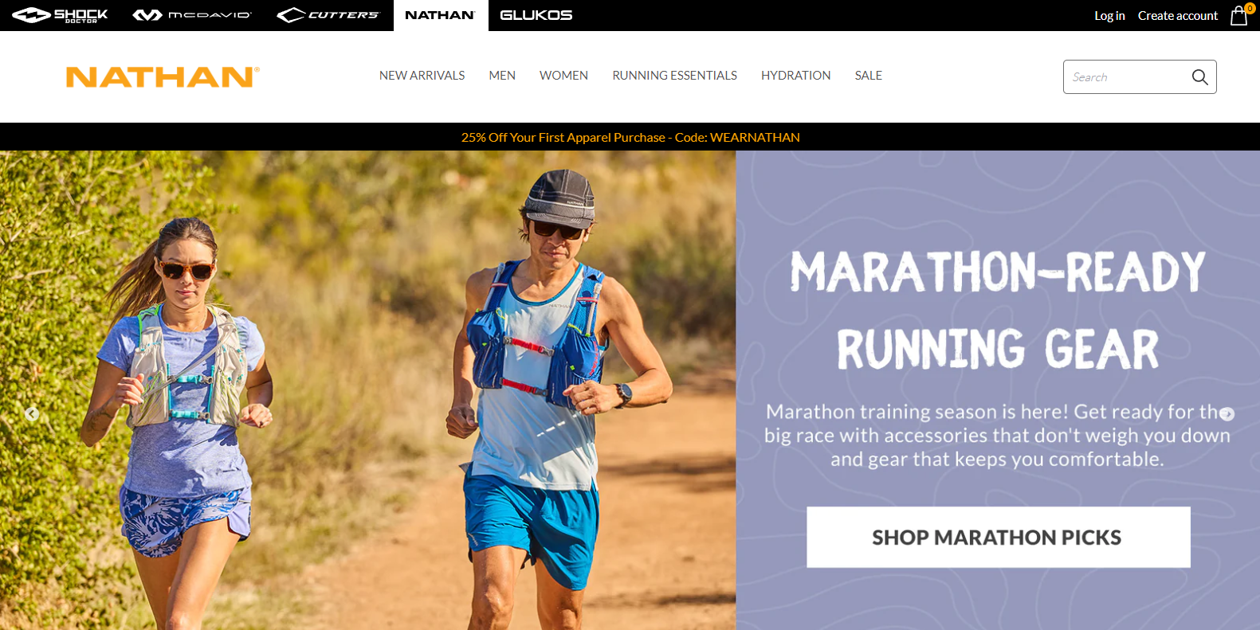Open the Cutters brand logo
The width and height of the screenshot is (1260, 630).
pos(328,15)
